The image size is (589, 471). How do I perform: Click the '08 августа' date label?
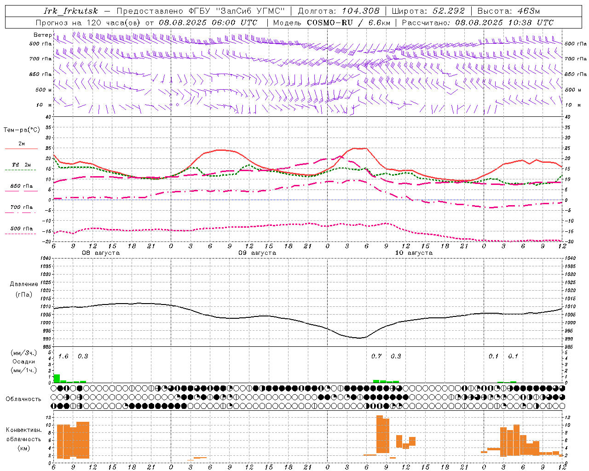coord(101,253)
